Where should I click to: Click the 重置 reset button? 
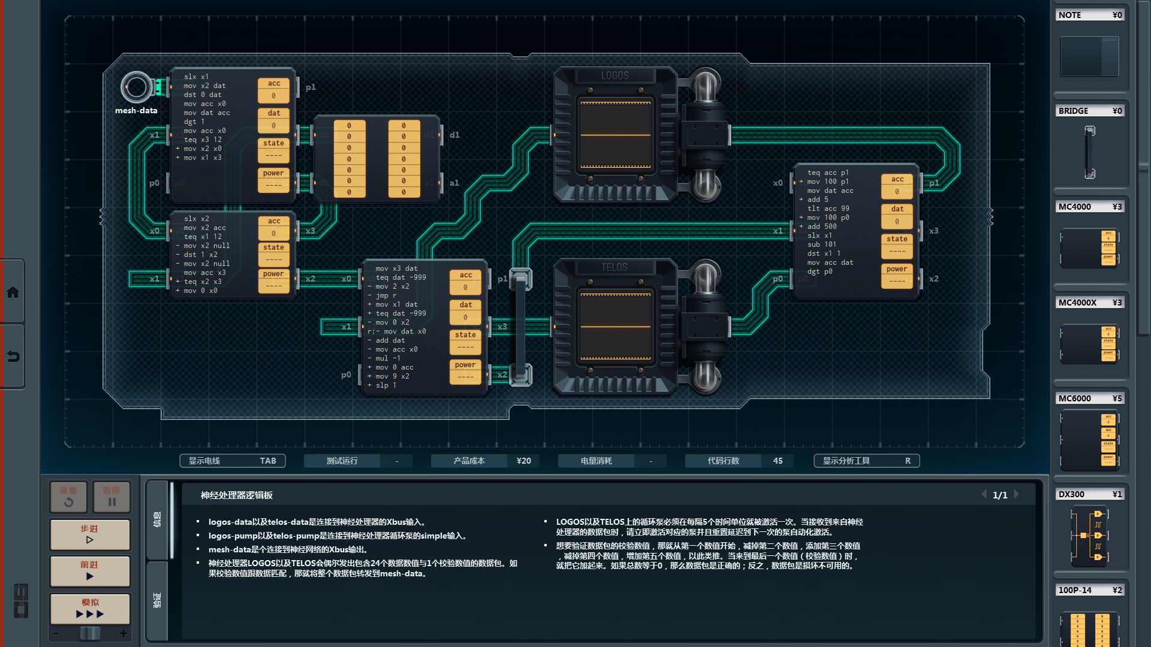(68, 497)
